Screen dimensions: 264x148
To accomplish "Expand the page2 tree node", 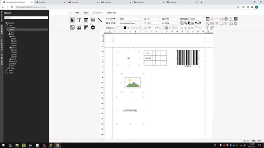I will point(6,73).
